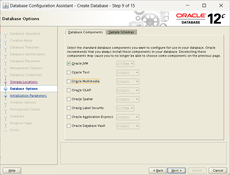This screenshot has height=175, width=230.
Task: Open the Oracle Label Security tablespace dropdown
Action: [x=125, y=108]
